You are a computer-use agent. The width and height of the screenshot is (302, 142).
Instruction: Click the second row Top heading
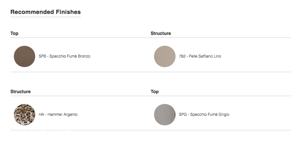(x=155, y=92)
